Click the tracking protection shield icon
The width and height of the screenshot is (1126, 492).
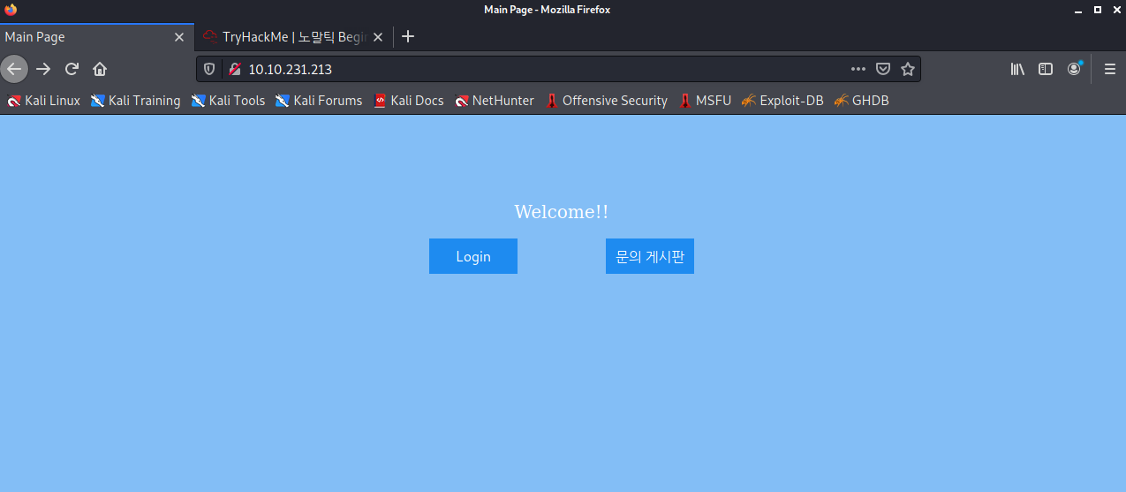pos(210,69)
